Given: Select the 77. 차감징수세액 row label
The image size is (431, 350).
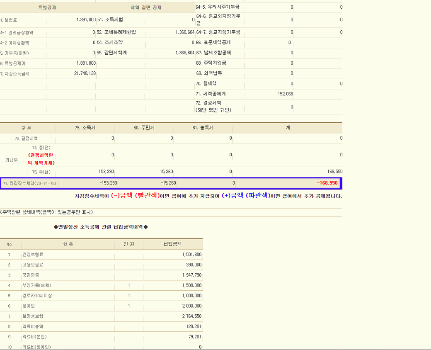Looking at the screenshot, I should [29, 183].
